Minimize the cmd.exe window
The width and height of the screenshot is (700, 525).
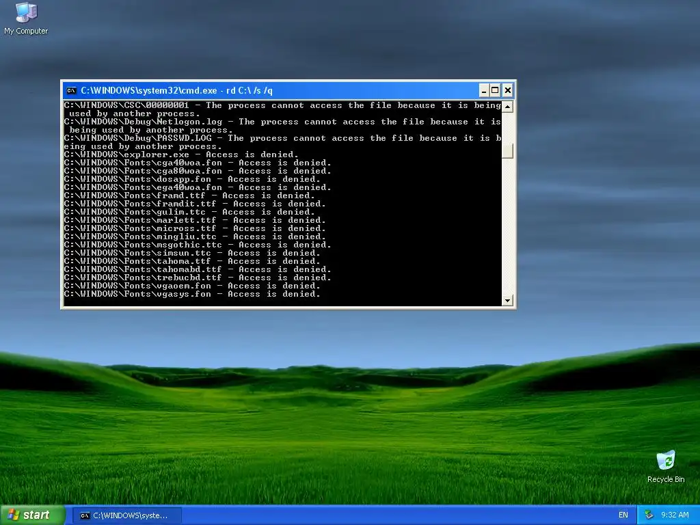point(484,91)
